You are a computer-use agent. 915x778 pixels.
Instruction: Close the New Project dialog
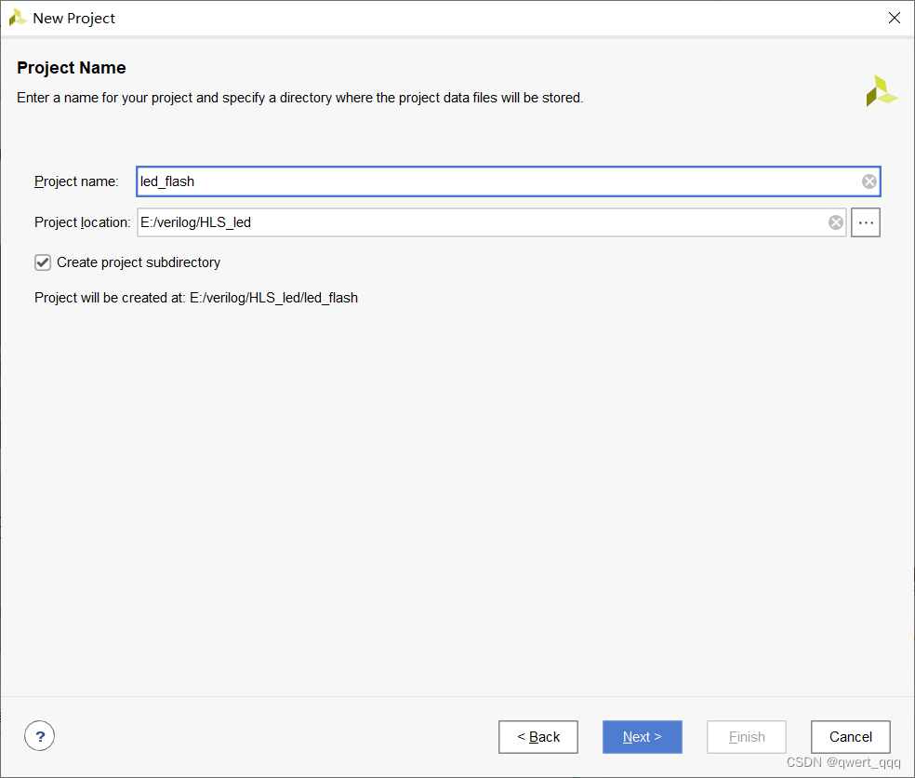(894, 18)
